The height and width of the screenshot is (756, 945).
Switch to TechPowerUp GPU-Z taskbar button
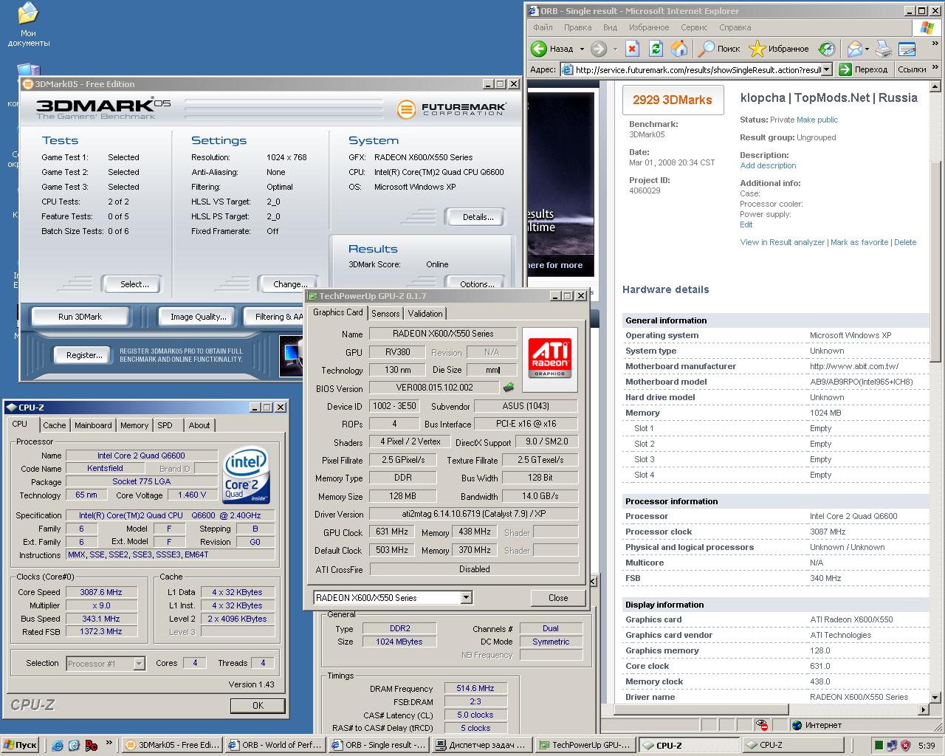[x=585, y=745]
